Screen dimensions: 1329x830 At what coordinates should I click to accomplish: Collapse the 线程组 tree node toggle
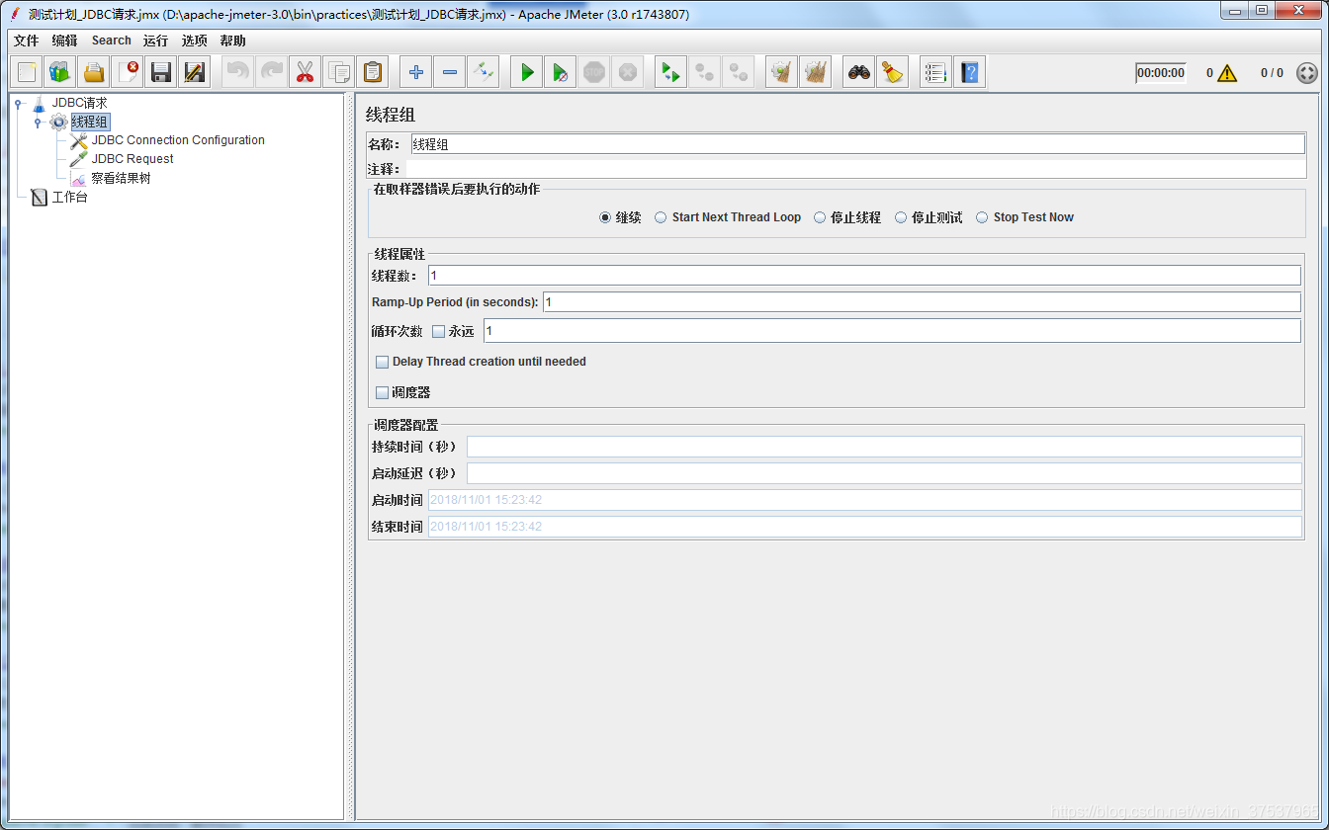pyautogui.click(x=38, y=123)
